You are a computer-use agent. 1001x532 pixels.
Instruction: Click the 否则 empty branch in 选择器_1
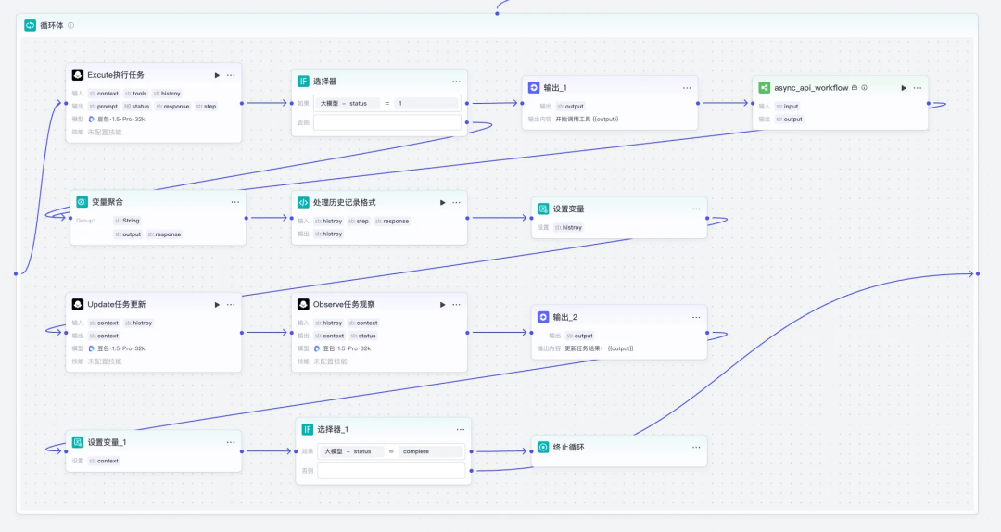click(391, 471)
